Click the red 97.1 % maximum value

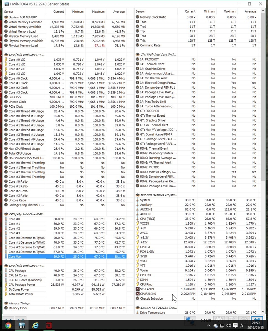(99, 45)
